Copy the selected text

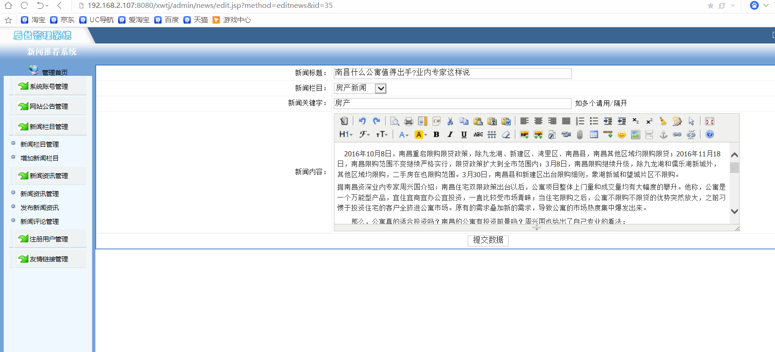(464, 121)
